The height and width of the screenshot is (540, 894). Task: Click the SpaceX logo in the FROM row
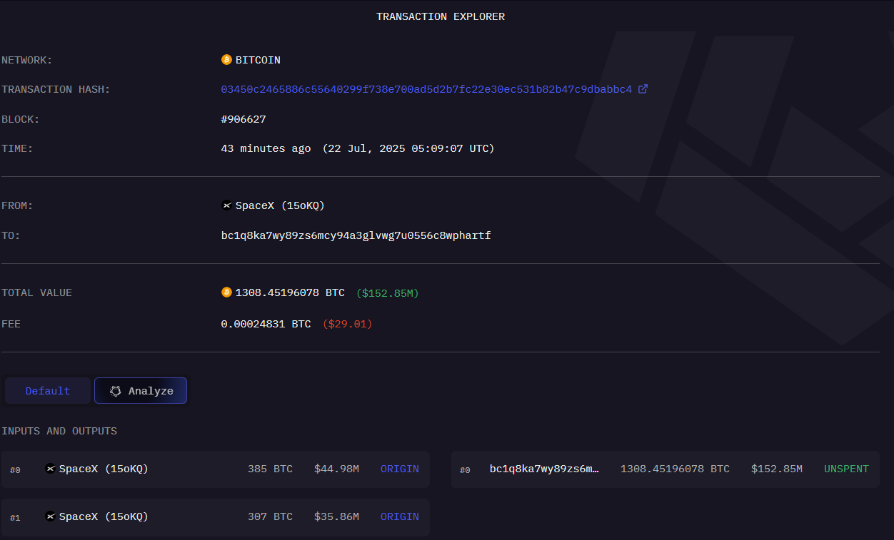(x=227, y=205)
